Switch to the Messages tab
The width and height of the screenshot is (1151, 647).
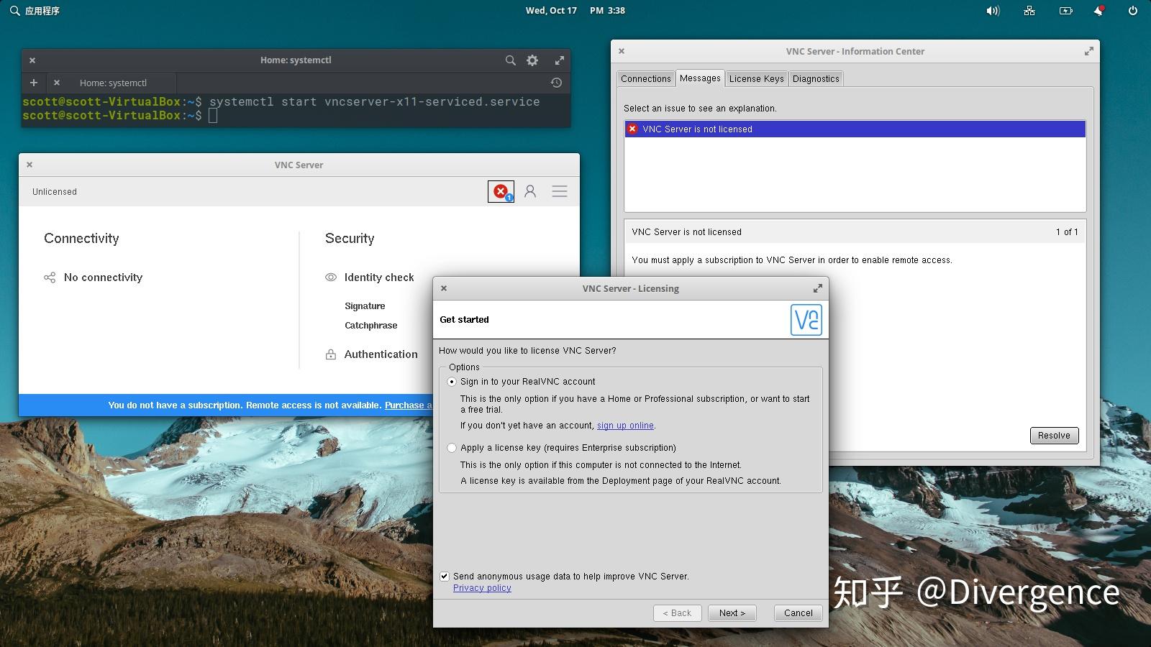click(x=700, y=78)
